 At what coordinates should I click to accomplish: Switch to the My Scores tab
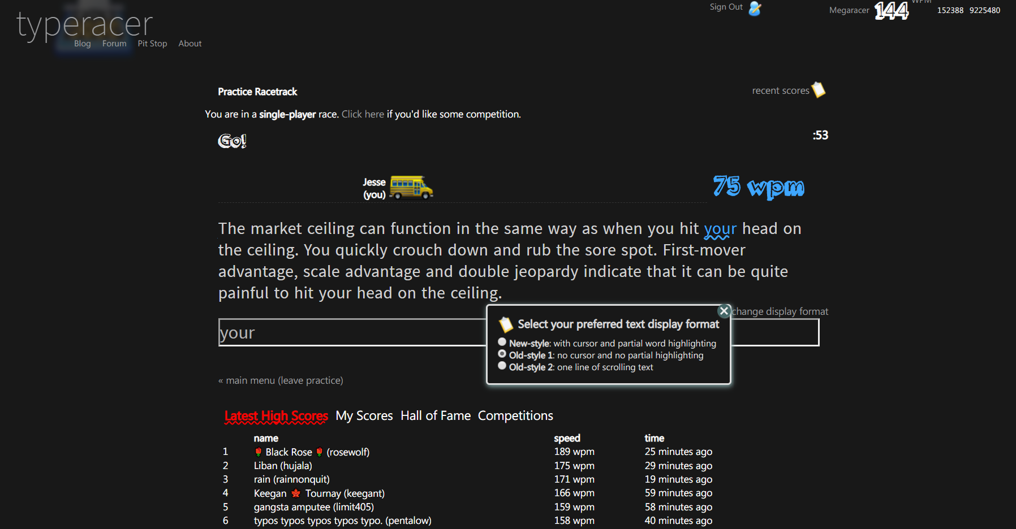[364, 416]
